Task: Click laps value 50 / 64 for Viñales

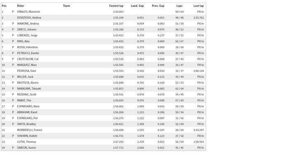Action: pyautogui.click(x=179, y=12)
